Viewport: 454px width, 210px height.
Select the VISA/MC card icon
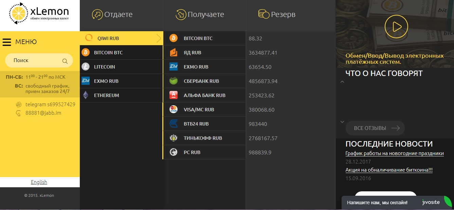(174, 110)
